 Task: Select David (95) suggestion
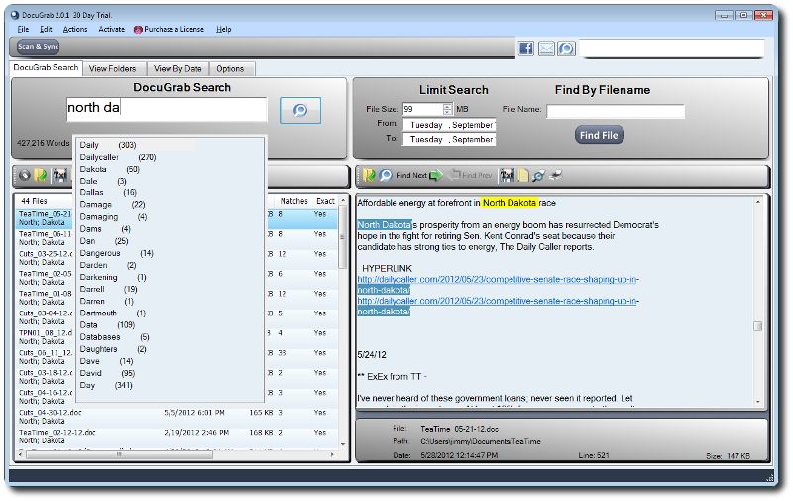pos(107,373)
